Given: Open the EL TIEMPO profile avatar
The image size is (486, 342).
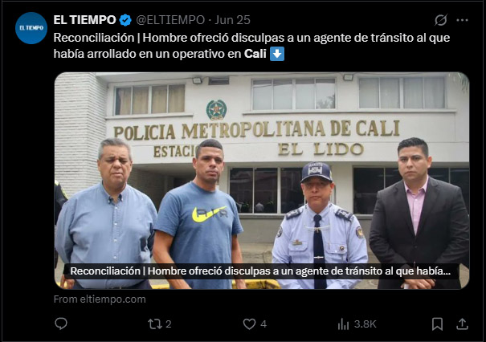Looking at the screenshot, I should click(x=31, y=28).
